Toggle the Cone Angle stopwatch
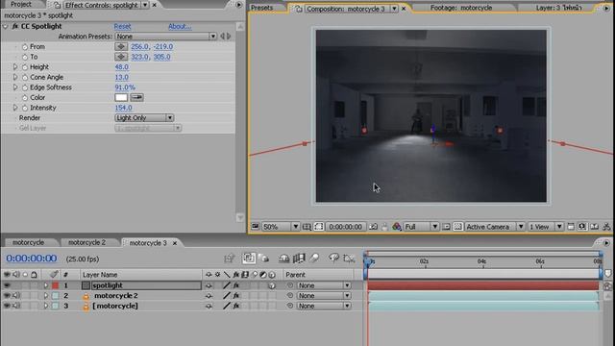The height and width of the screenshot is (346, 615). 25,77
